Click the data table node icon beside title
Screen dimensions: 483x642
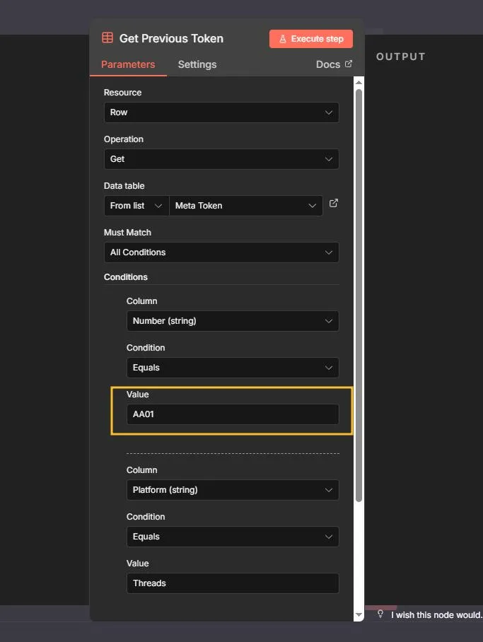point(107,38)
